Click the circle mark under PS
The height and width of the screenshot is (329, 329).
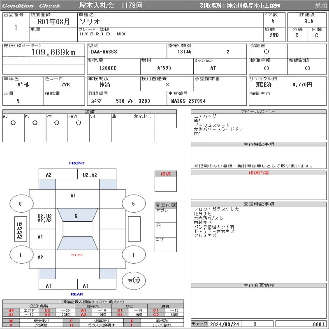coord(35,123)
